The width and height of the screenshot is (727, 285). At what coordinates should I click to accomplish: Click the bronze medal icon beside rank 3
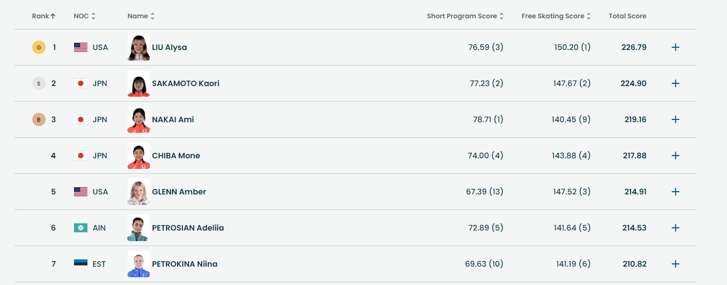pyautogui.click(x=38, y=119)
